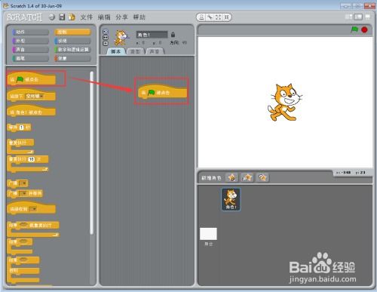Select the 动作 motion blocks category

point(31,32)
